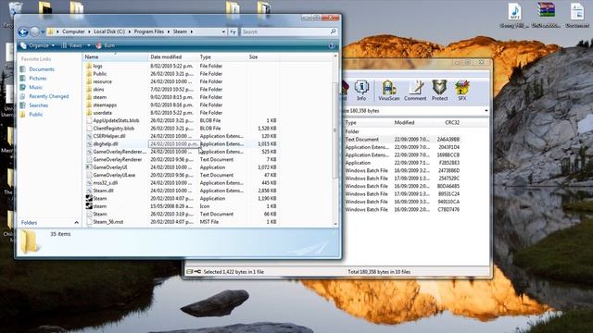Select the Application row F2B52BE3 in WinRAR
The width and height of the screenshot is (593, 333).
click(402, 163)
